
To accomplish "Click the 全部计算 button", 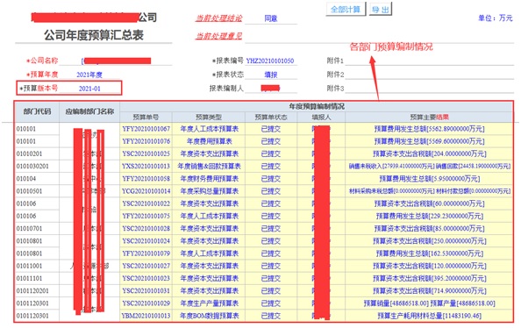I will coord(346,10).
